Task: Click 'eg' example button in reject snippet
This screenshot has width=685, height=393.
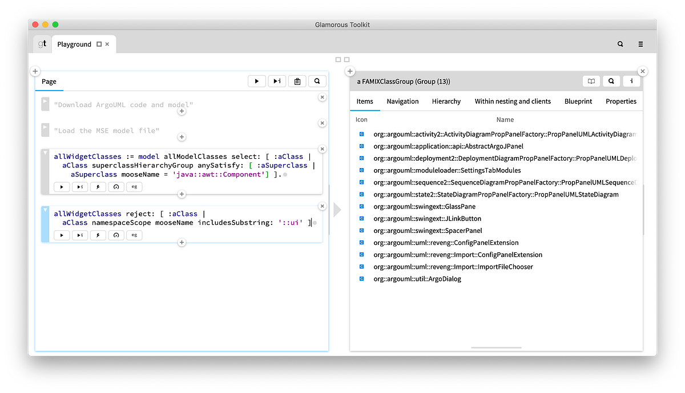Action: [134, 235]
